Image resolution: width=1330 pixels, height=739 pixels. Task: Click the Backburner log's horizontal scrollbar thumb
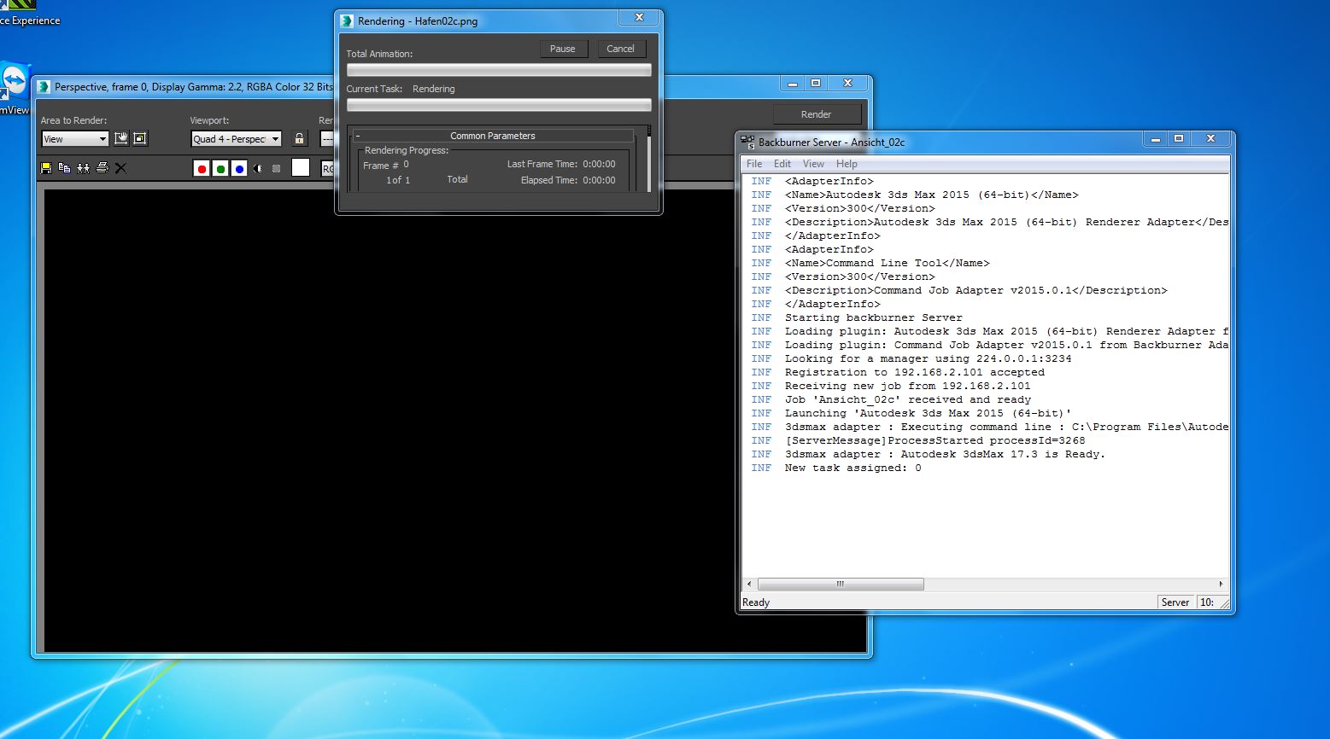coord(841,585)
